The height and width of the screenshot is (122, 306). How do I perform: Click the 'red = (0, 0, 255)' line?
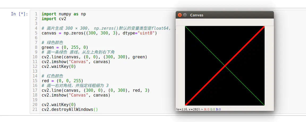[x=62, y=81]
